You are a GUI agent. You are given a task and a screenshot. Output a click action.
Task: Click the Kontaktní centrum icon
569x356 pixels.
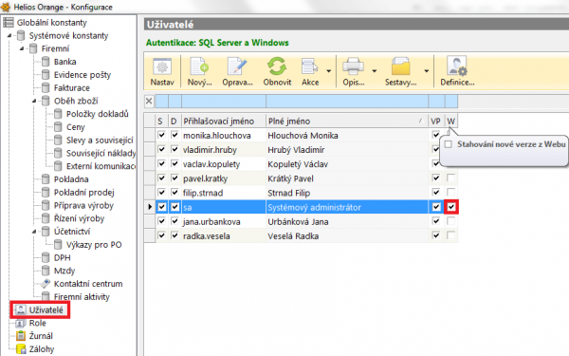[x=46, y=283]
